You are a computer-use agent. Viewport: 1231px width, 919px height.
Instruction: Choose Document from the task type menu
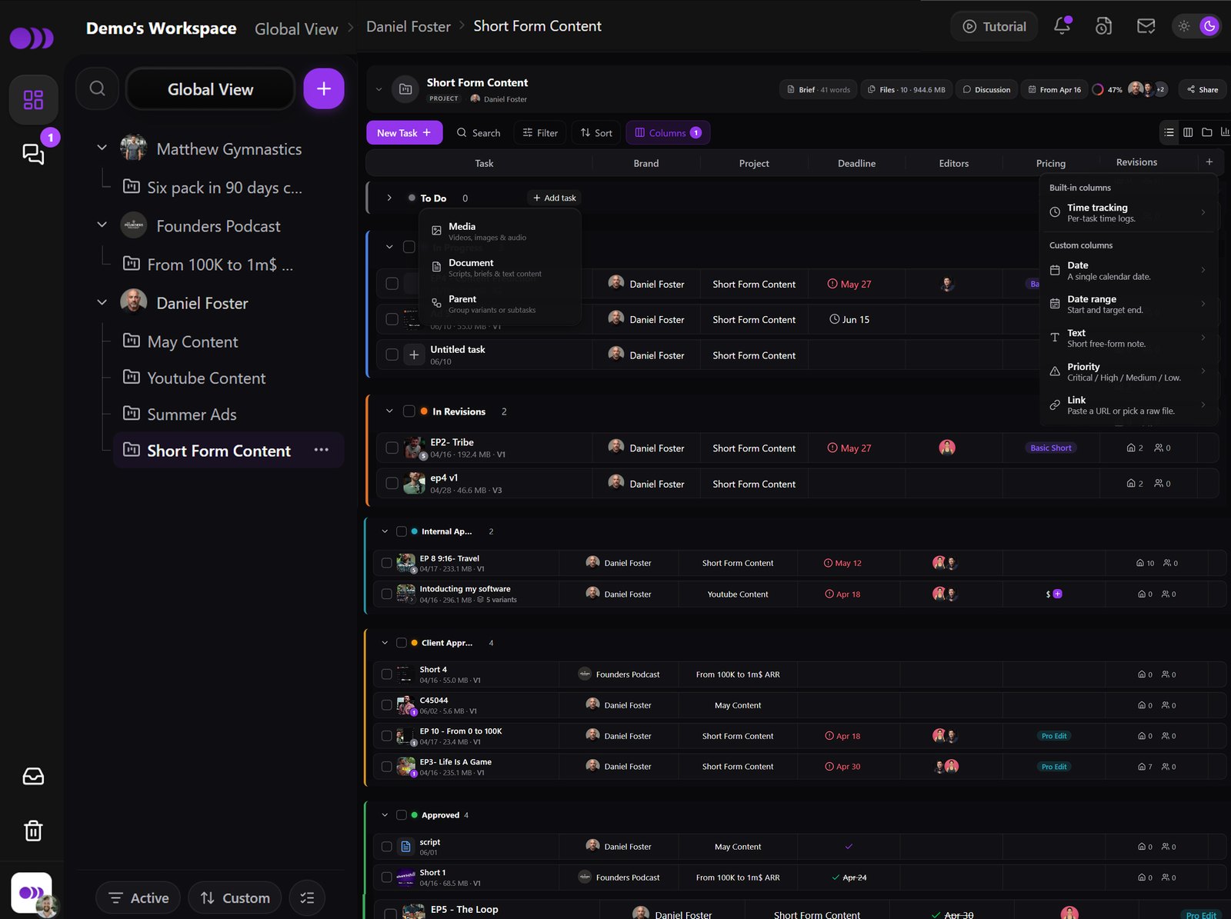[500, 268]
